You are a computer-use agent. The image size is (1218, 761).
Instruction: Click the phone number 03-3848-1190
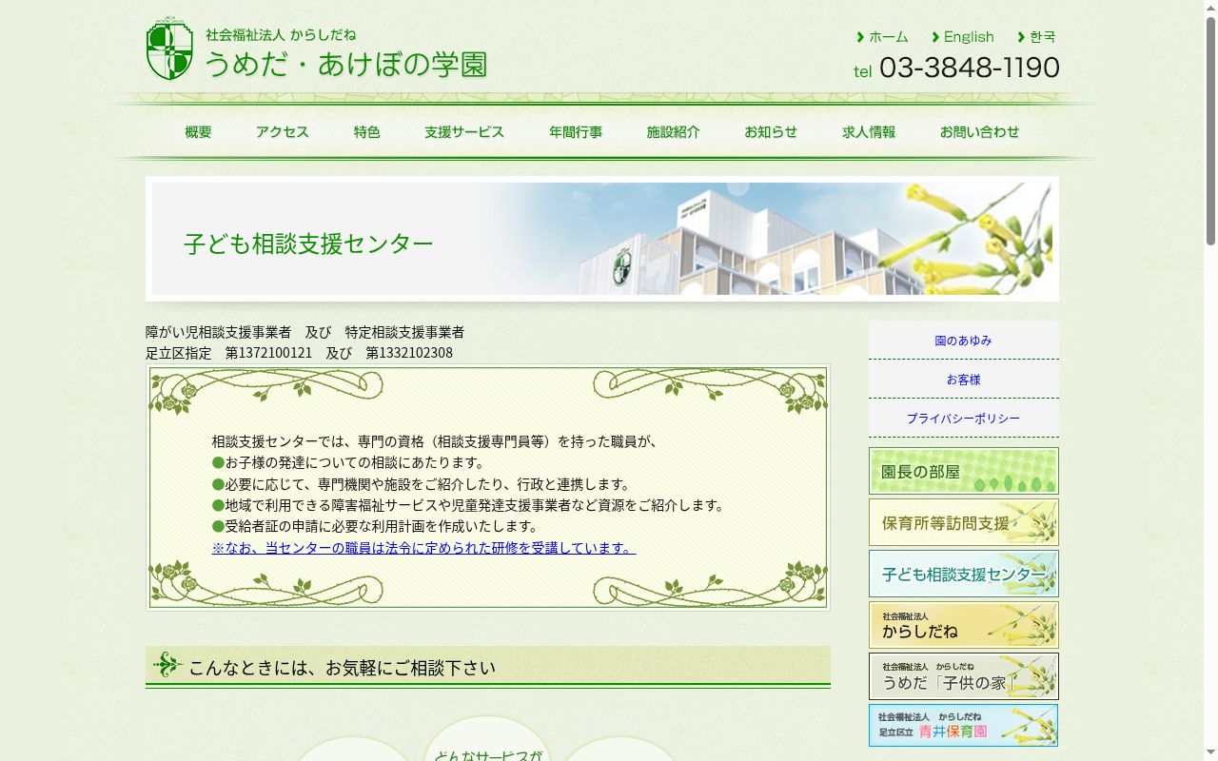pos(969,68)
